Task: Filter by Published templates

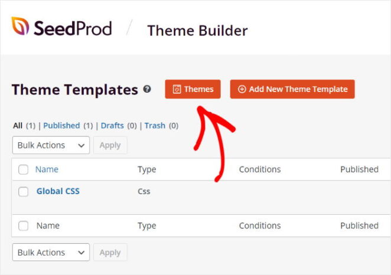Action: 61,126
